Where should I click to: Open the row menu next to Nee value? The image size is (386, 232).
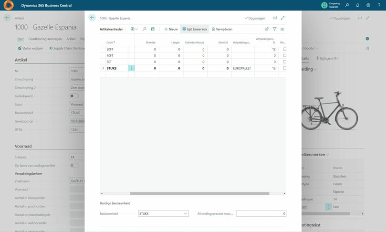click(328, 207)
